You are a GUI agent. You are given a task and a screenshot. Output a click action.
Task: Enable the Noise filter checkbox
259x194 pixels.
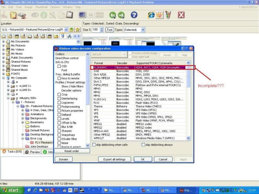[x=59, y=143]
